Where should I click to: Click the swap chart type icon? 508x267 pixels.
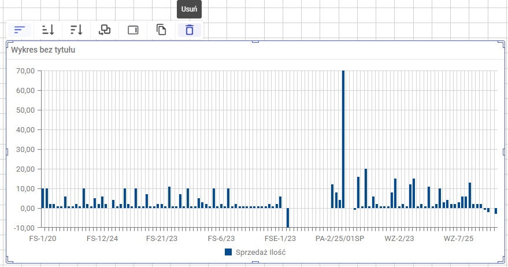click(x=105, y=30)
